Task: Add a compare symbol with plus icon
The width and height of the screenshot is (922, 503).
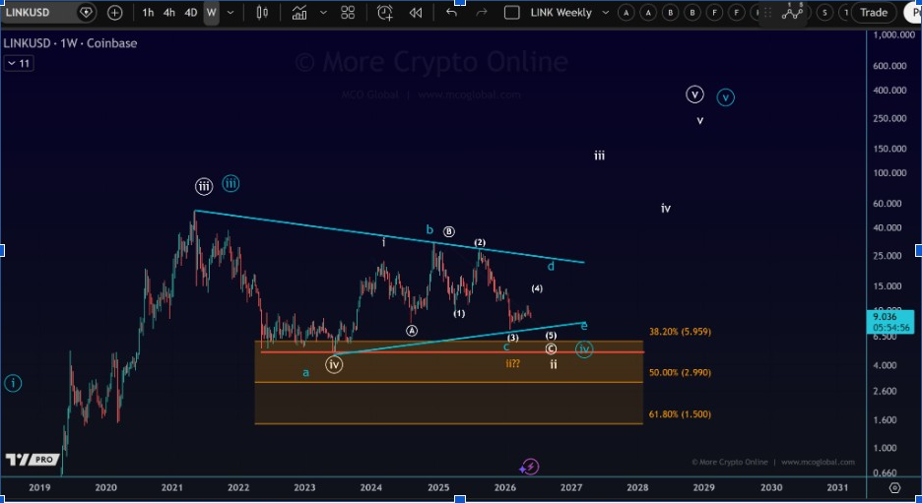Action: click(x=114, y=13)
